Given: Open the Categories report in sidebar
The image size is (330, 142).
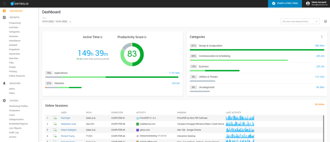Looking at the screenshot, I should [x=14, y=32].
